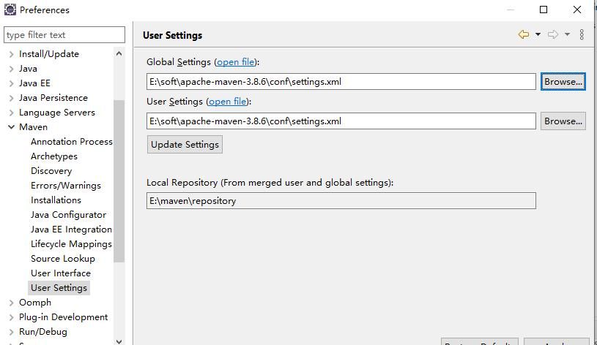Click the Update Settings button

(185, 145)
